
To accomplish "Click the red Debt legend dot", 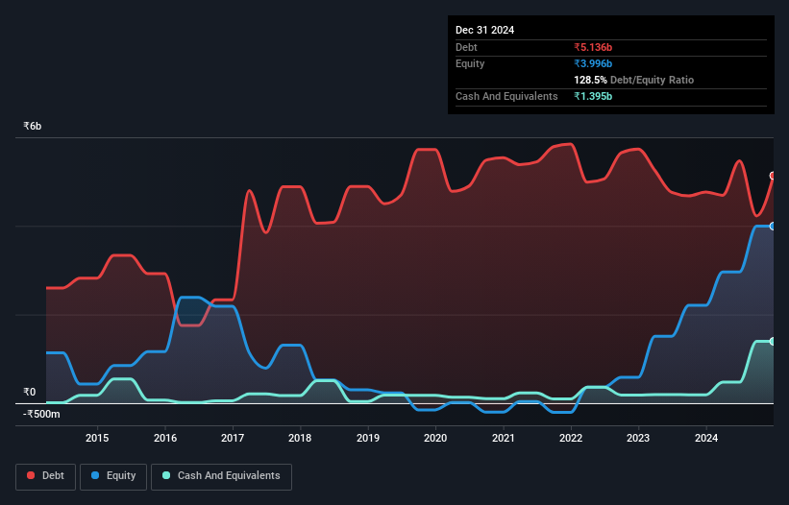I will (x=31, y=475).
